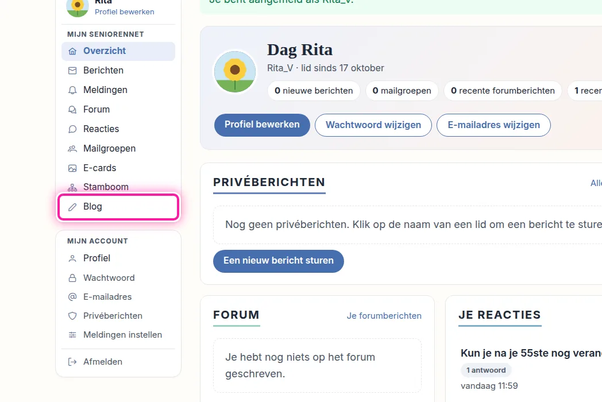This screenshot has width=602, height=402.
Task: Open E-mailadres under Mijn Account
Action: point(118,297)
